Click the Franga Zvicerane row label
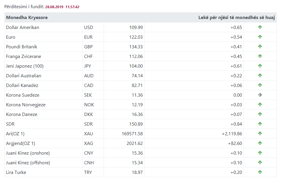This screenshot has width=284, height=183. pos(23,57)
